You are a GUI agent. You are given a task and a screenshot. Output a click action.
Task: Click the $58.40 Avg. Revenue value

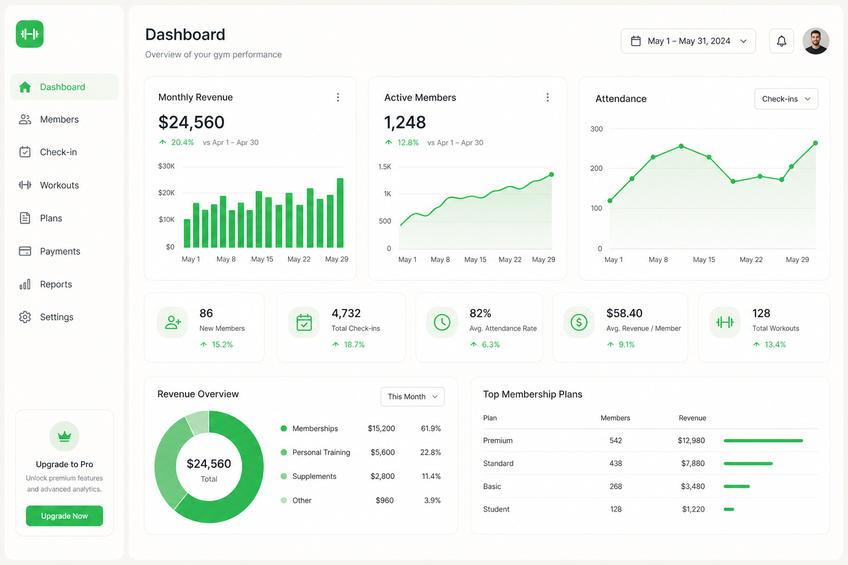click(624, 313)
